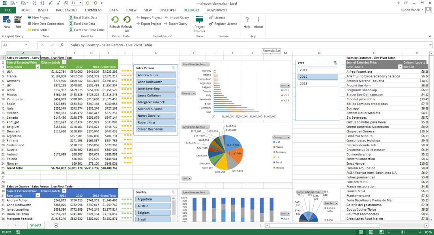Select 2013 in the YYYY slicer
This screenshot has height=235, width=434.
pos(318,84)
